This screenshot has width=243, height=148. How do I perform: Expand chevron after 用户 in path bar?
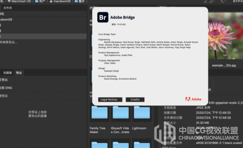(x=47, y=1)
